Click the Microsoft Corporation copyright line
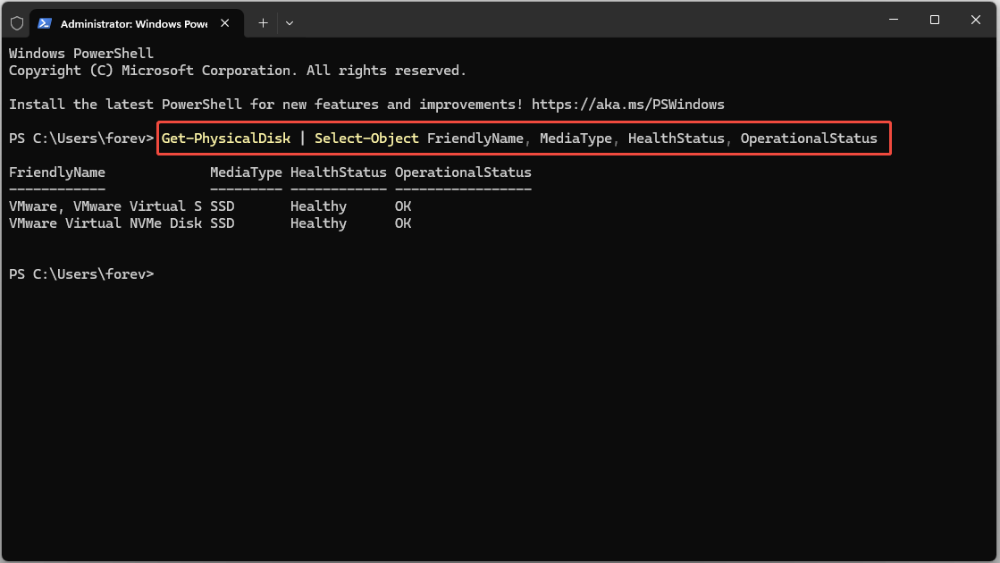Viewport: 1000px width, 563px height. 237,70
